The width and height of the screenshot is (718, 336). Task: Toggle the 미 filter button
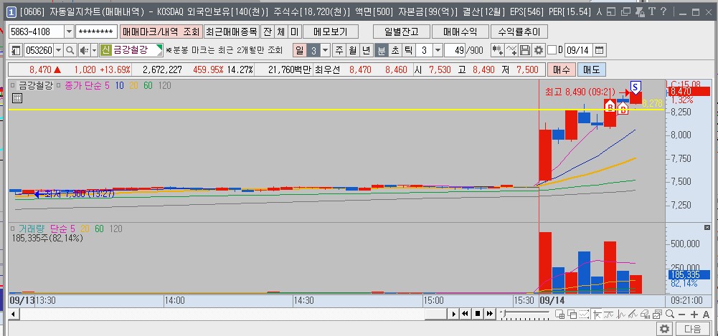click(294, 32)
